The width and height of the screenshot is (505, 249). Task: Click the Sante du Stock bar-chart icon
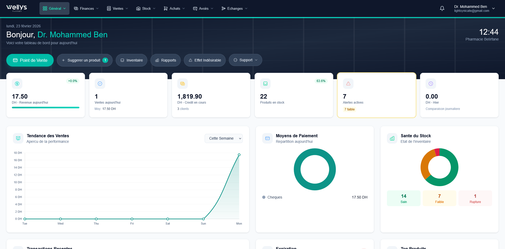coord(392,138)
